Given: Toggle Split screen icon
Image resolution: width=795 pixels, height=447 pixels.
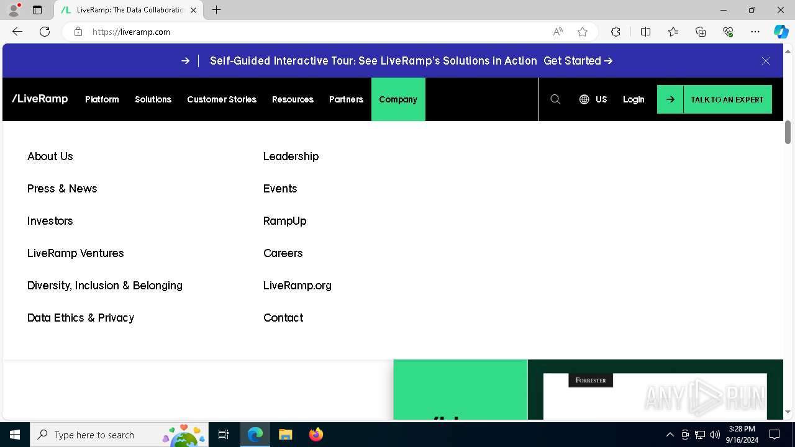Looking at the screenshot, I should [x=645, y=32].
